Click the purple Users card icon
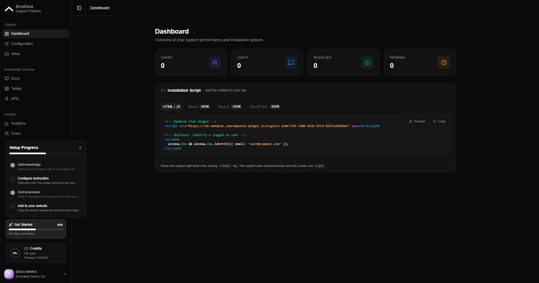This screenshot has width=539, height=283. tap(215, 63)
